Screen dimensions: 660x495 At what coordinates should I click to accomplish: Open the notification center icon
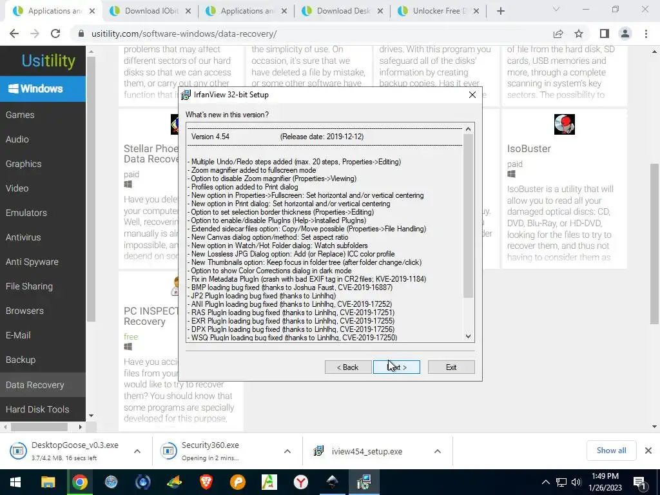click(640, 483)
